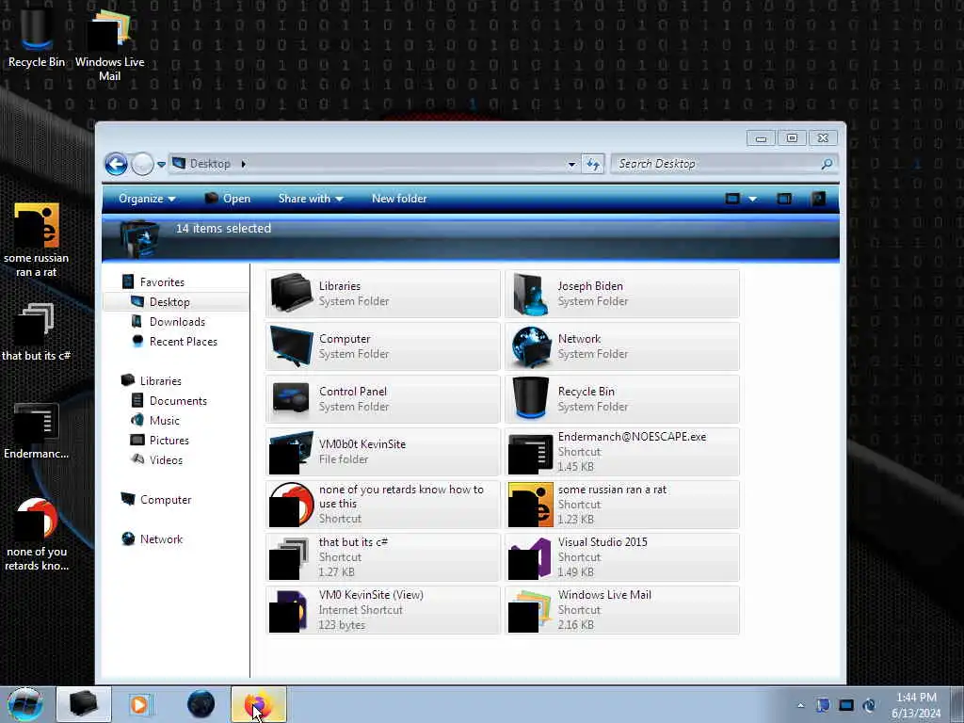
Task: Click the dark globe taskbar icon
Action: pos(201,704)
